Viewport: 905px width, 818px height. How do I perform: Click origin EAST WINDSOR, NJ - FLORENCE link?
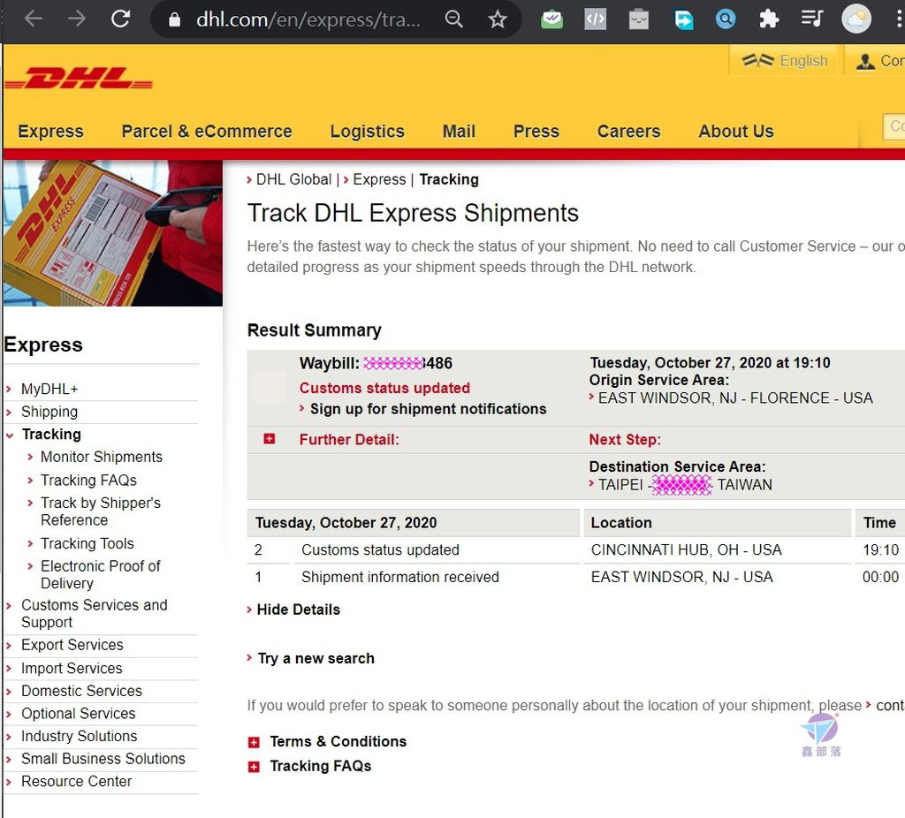734,398
